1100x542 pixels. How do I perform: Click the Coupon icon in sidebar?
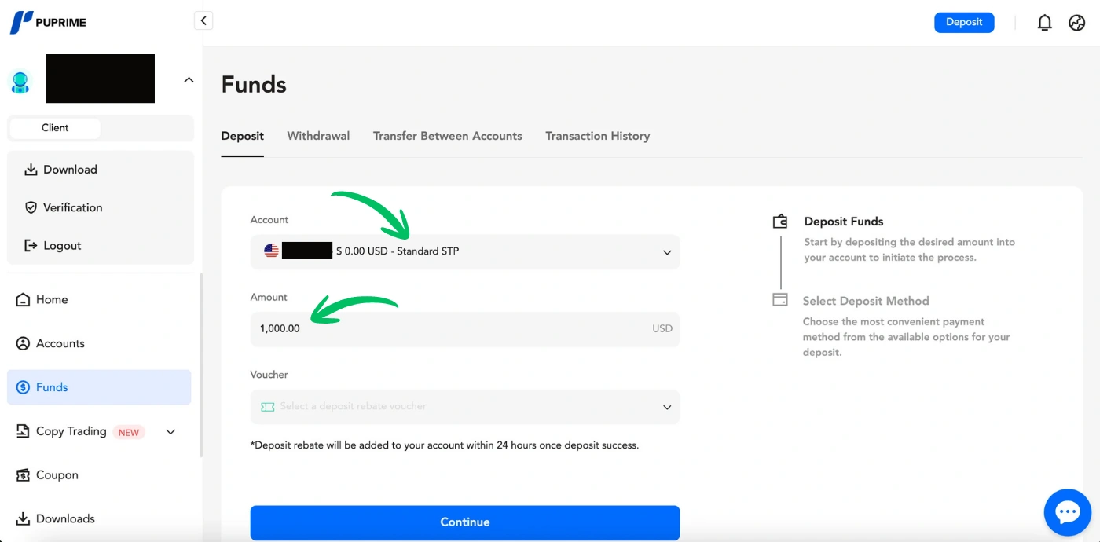23,475
